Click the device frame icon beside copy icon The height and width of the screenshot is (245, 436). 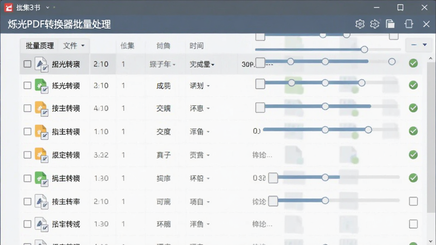(x=409, y=24)
